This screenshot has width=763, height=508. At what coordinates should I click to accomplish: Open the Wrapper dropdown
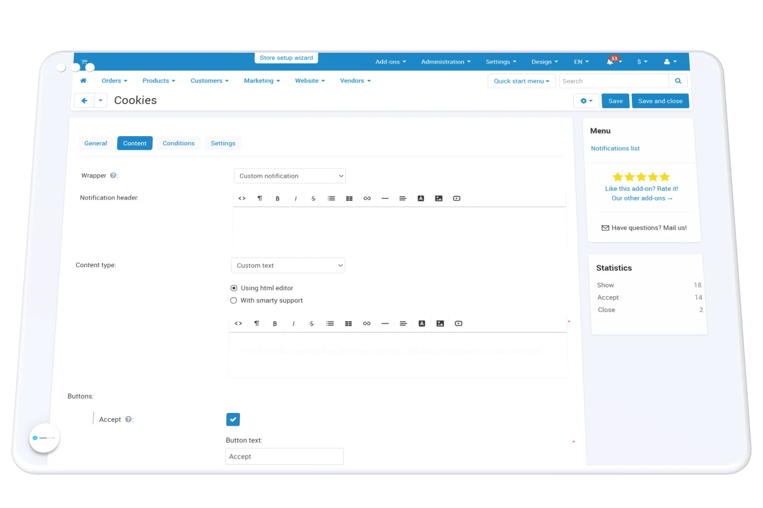click(x=289, y=176)
